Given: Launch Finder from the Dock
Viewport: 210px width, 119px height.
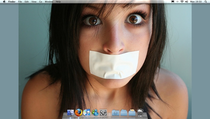Looking at the screenshot, I should (70, 113).
